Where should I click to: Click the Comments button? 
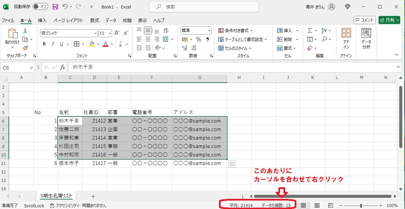click(x=365, y=20)
